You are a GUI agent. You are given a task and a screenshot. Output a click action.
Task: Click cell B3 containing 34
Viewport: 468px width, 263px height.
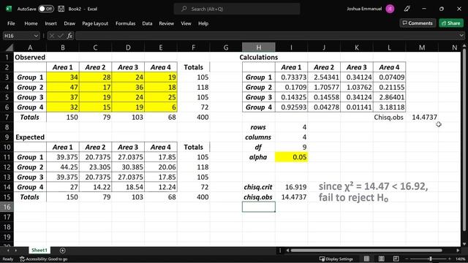click(x=63, y=77)
